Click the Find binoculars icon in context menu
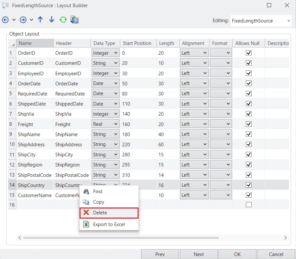This screenshot has height=259, width=296. 86,192
